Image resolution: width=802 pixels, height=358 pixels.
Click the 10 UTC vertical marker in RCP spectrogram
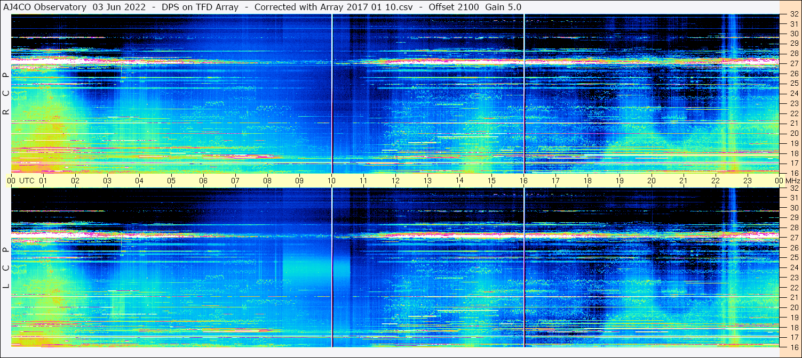coord(332,93)
